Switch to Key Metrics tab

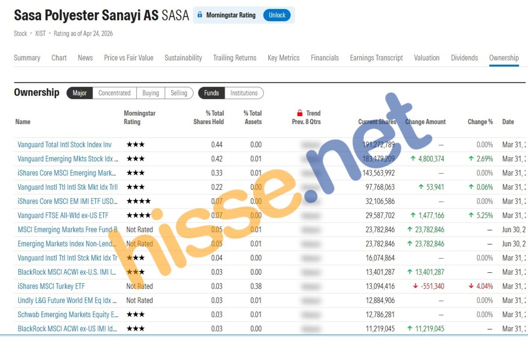click(283, 58)
